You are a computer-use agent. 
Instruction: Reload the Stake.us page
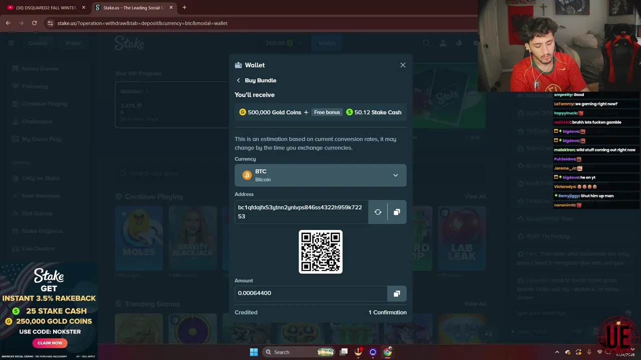(34, 23)
